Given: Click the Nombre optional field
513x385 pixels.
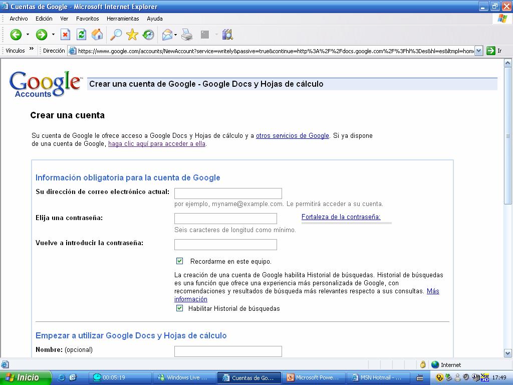Looking at the screenshot, I should [228, 351].
